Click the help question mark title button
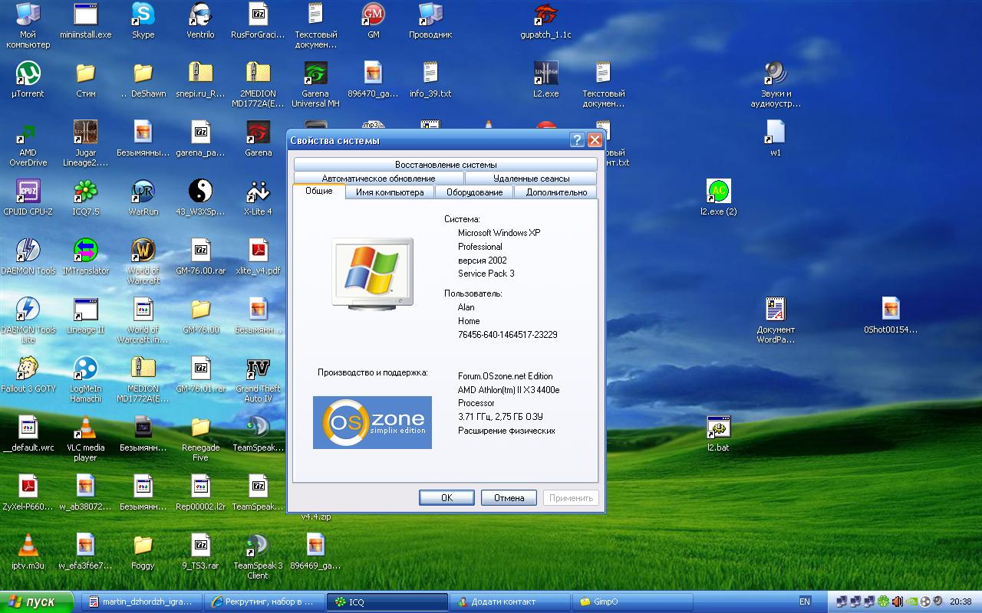Screen dimensions: 982x613 (577, 140)
